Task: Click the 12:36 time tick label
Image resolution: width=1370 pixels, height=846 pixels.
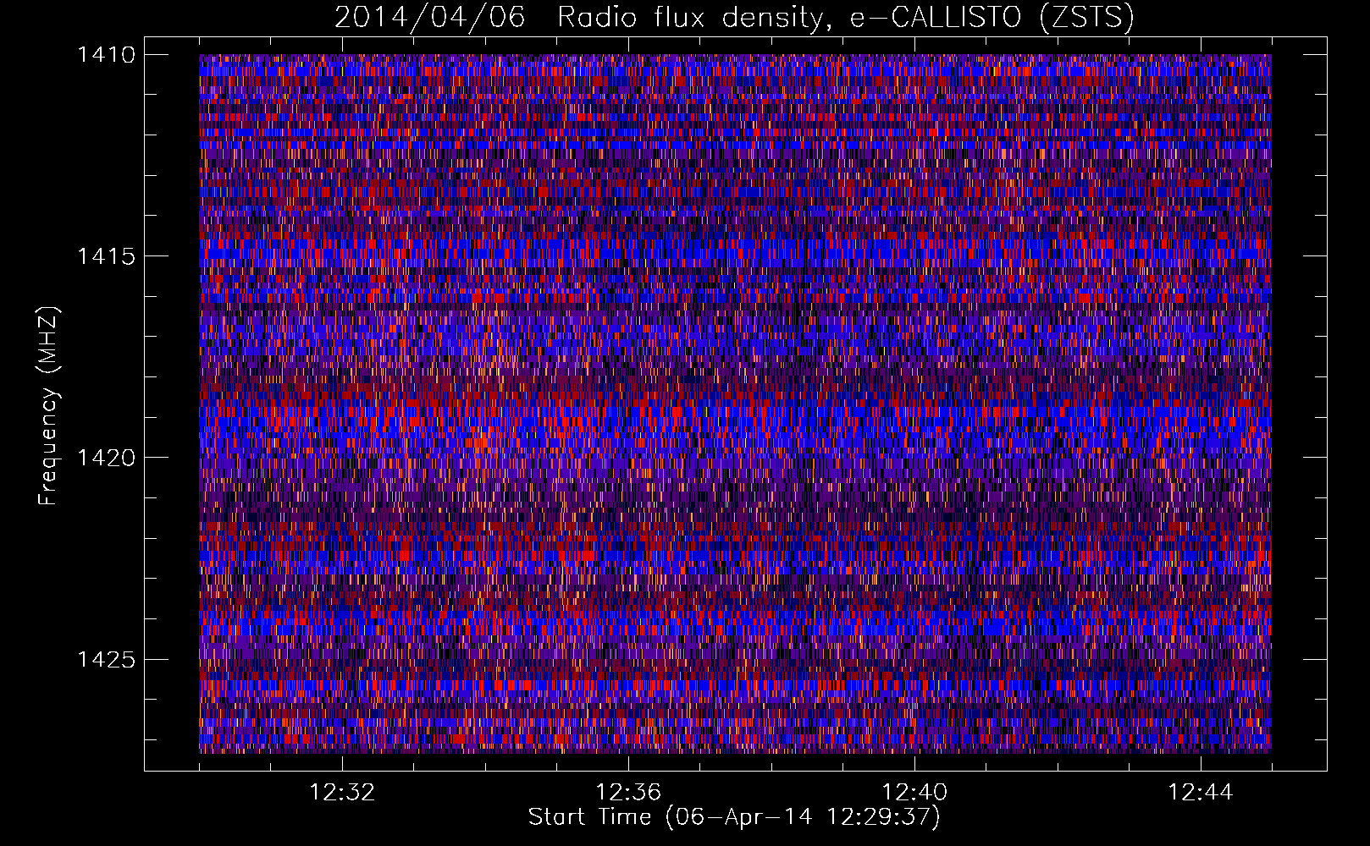Action: [x=628, y=793]
